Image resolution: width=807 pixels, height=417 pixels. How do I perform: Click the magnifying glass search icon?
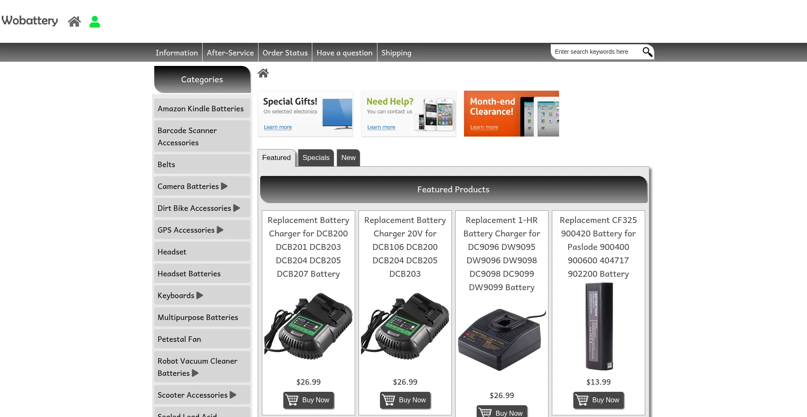647,52
